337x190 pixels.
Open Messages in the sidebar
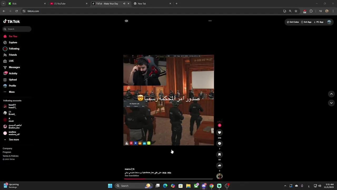tap(12, 67)
